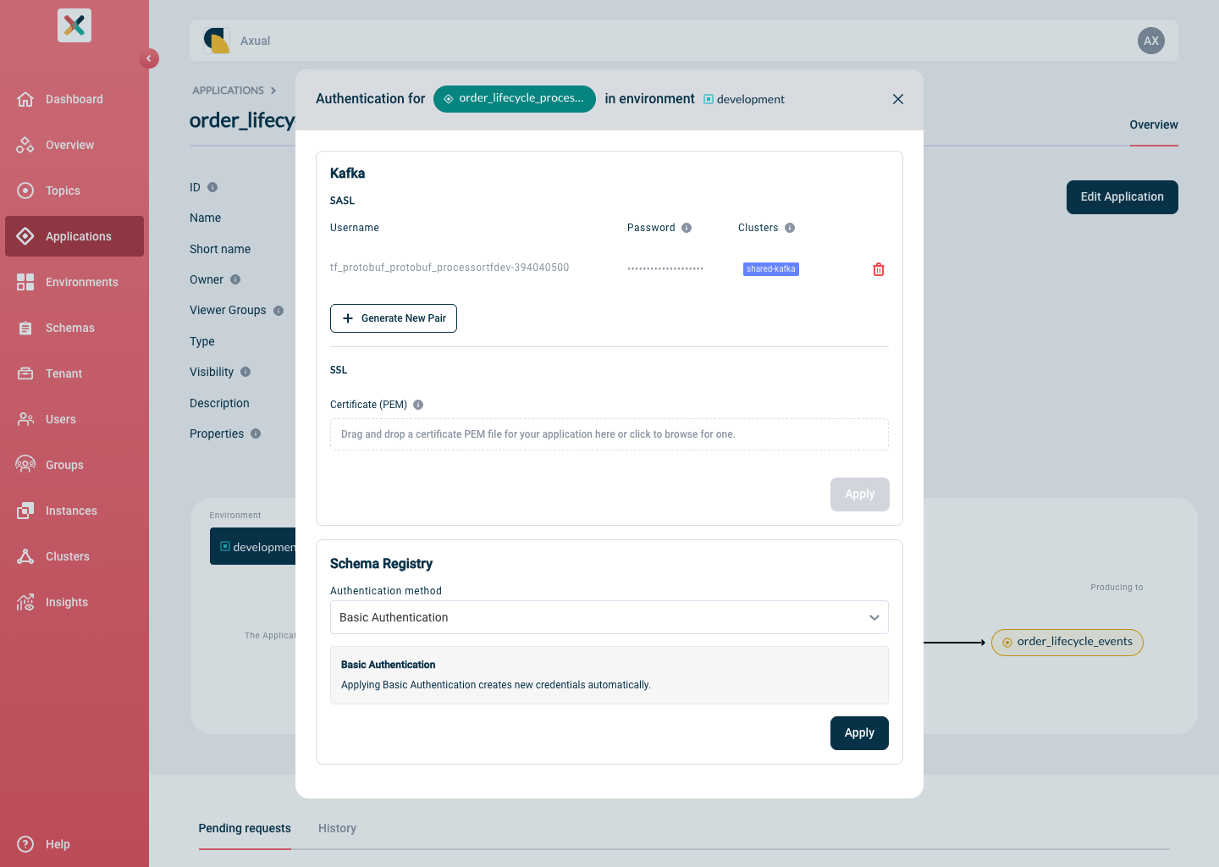Switch to the Overview tab on the right
The height and width of the screenshot is (867, 1219).
pos(1154,124)
